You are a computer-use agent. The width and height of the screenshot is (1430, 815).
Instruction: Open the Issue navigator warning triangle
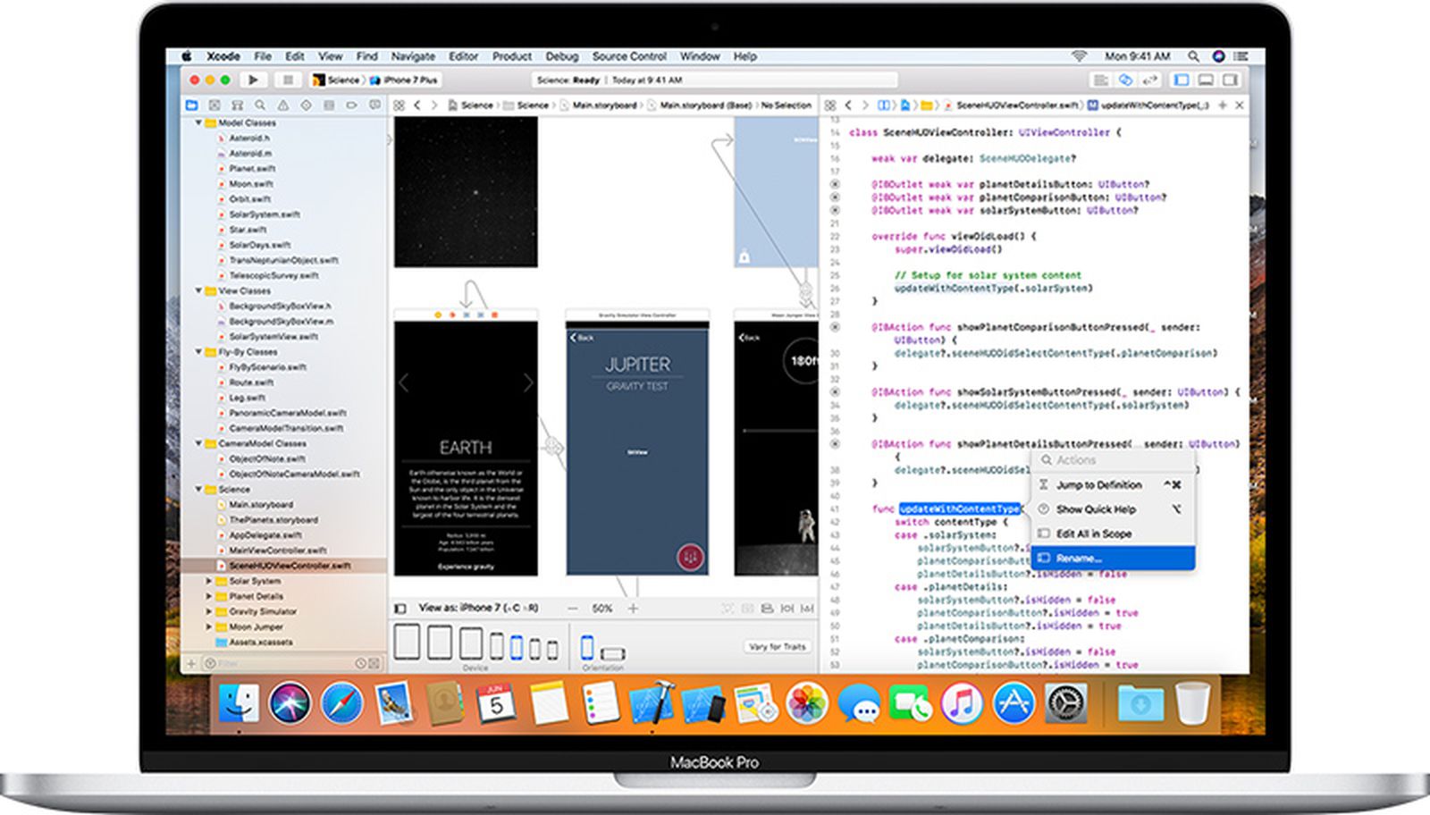(283, 105)
